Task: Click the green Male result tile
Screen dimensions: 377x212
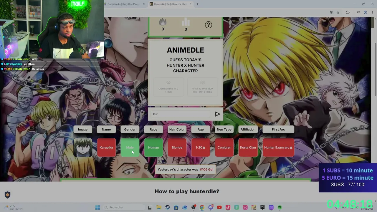Action: click(x=130, y=148)
